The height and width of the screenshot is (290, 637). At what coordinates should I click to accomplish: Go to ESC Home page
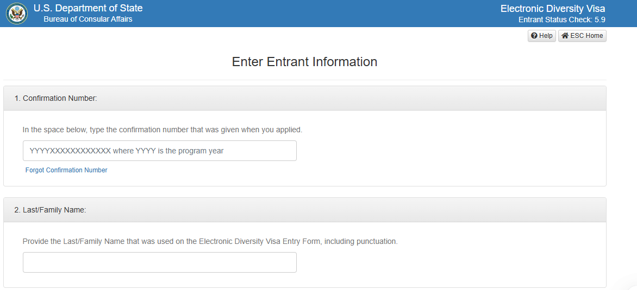click(582, 36)
